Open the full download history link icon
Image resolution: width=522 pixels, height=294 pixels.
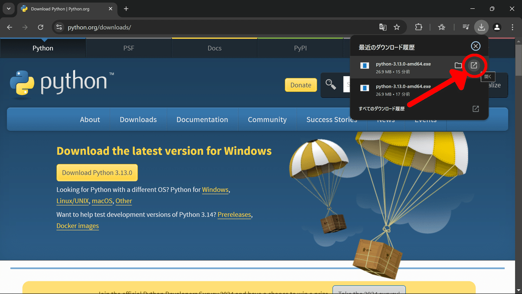coord(476,109)
